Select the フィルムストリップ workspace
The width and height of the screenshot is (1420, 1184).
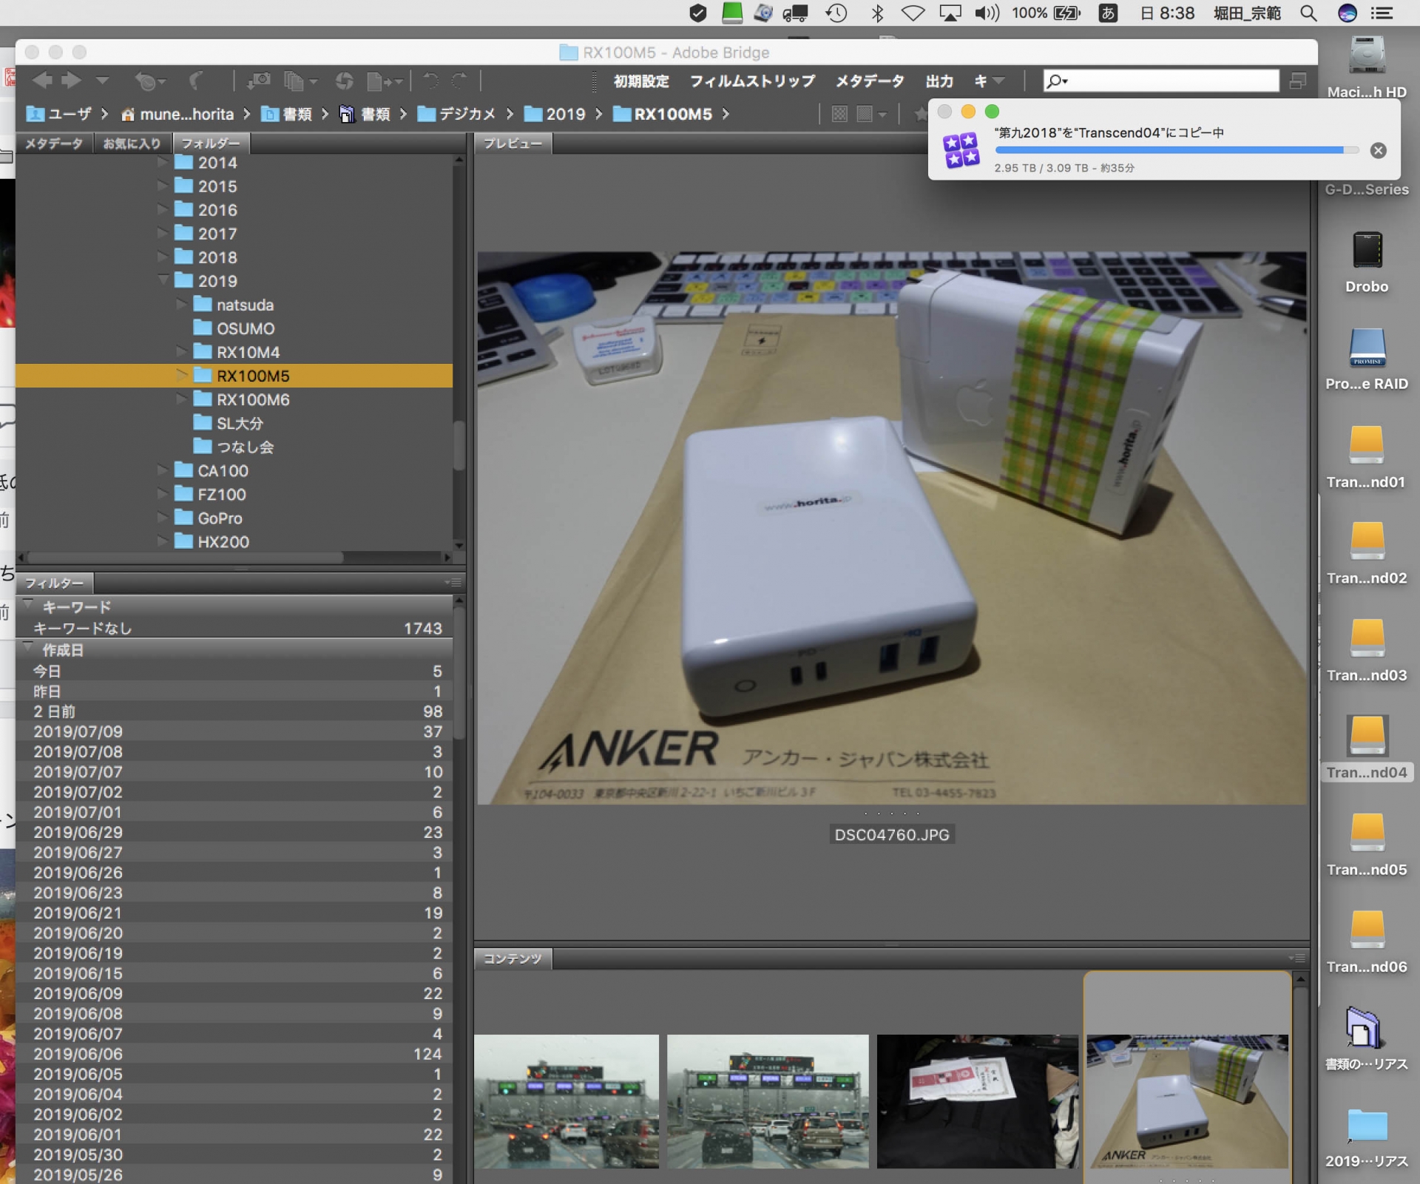[752, 81]
